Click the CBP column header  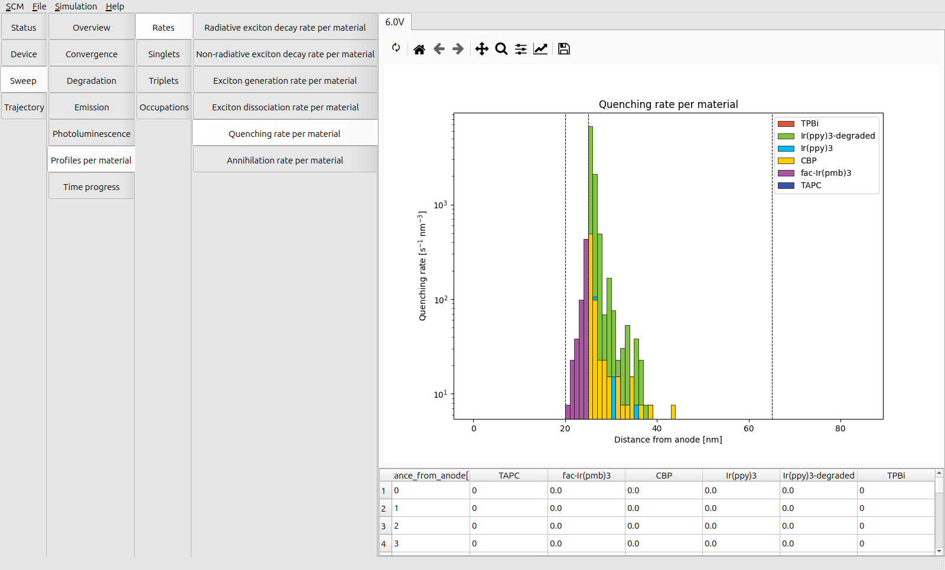(664, 476)
